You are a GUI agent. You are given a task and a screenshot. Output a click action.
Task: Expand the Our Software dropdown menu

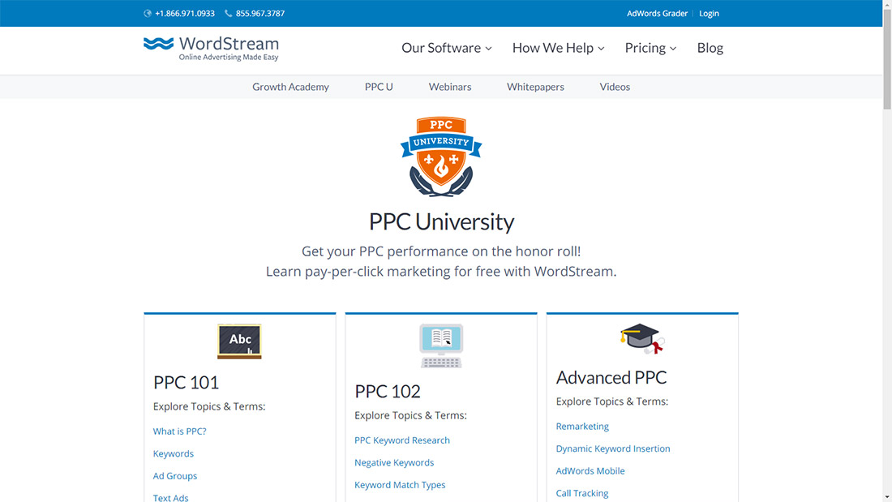[x=447, y=48]
